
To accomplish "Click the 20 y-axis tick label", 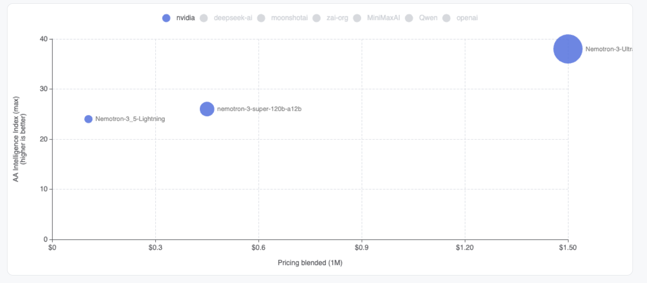I will pyautogui.click(x=43, y=139).
